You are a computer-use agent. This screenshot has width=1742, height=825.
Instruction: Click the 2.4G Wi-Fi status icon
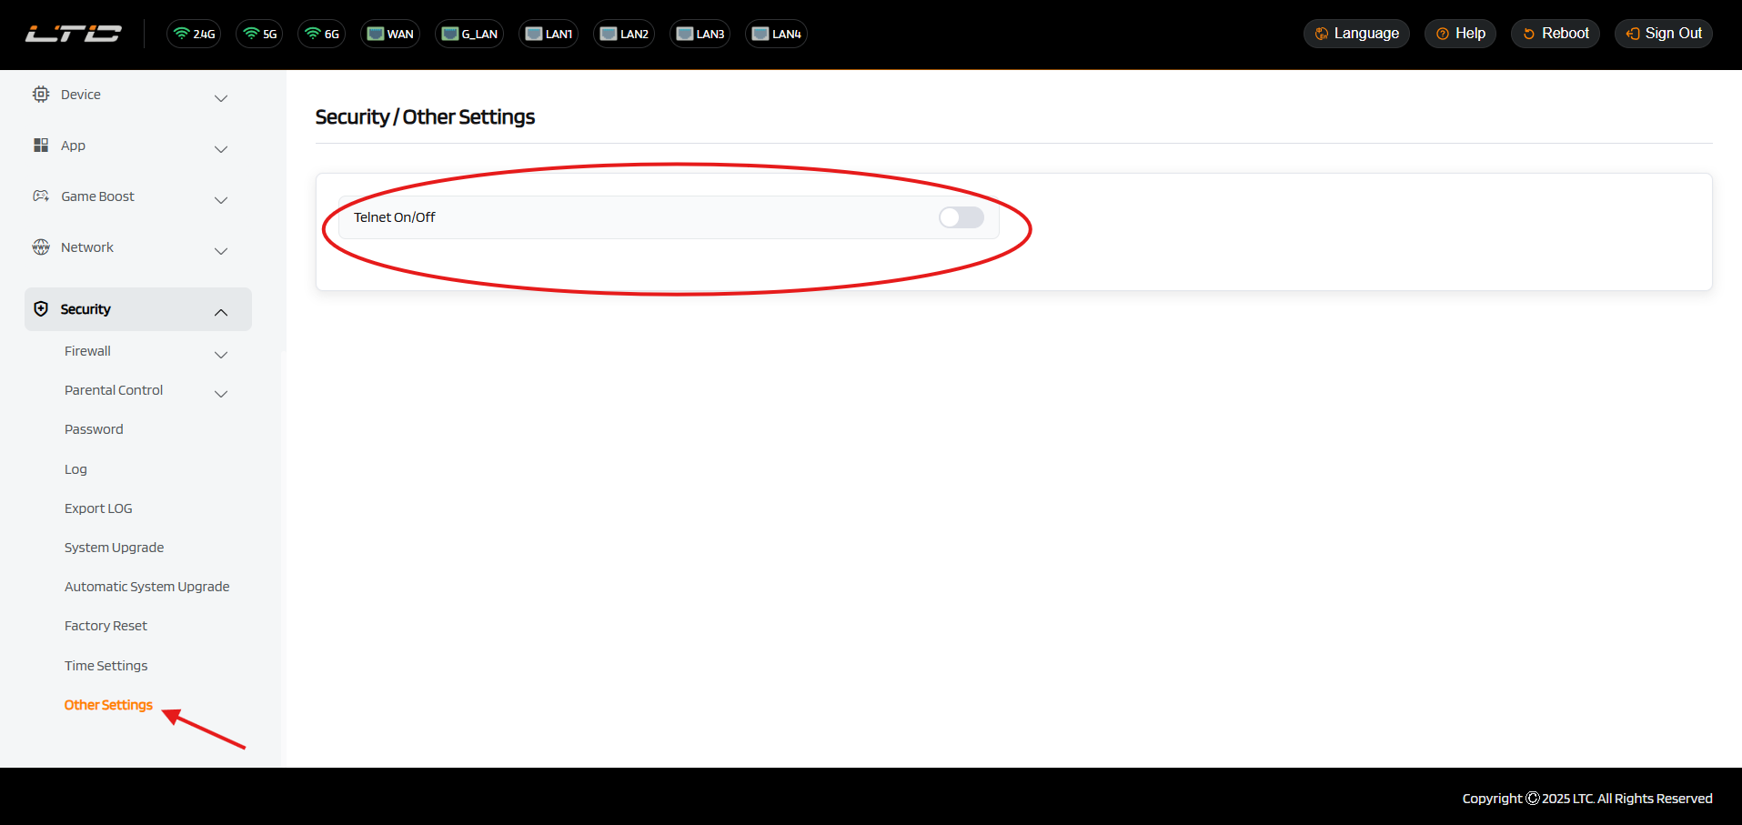(x=194, y=34)
